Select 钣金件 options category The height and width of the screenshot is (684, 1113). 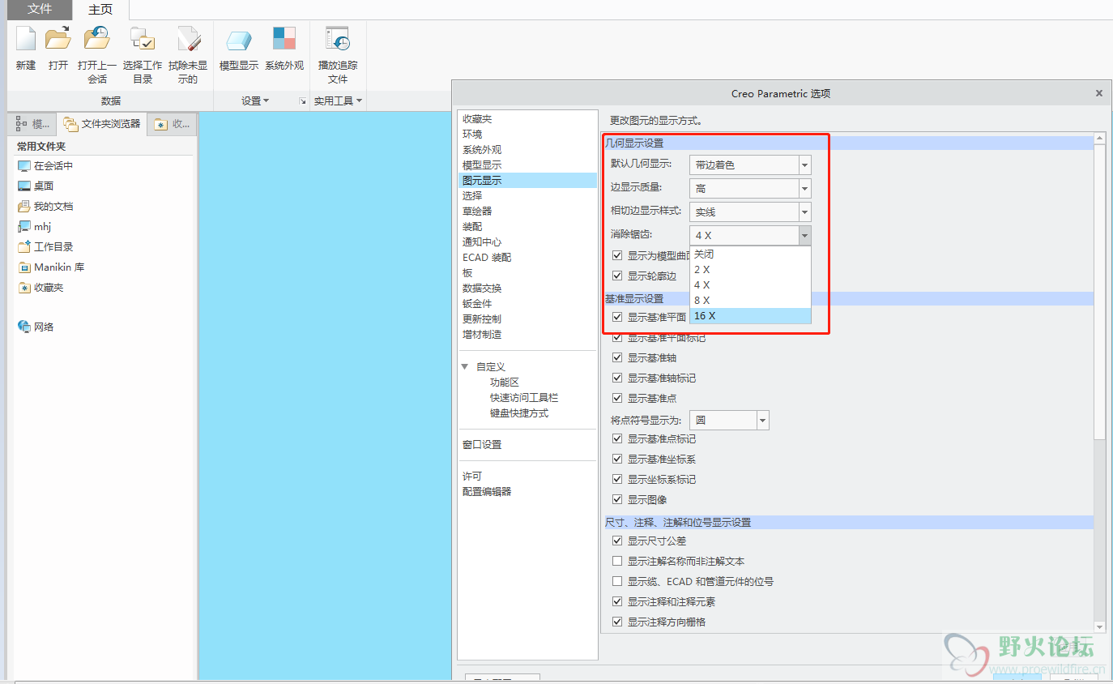477,303
